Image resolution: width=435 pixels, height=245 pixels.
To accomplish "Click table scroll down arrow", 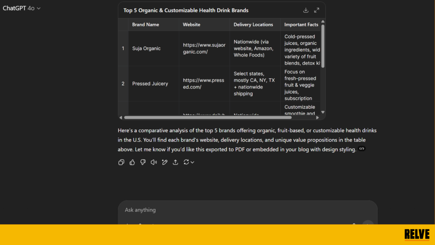I will 323,112.
